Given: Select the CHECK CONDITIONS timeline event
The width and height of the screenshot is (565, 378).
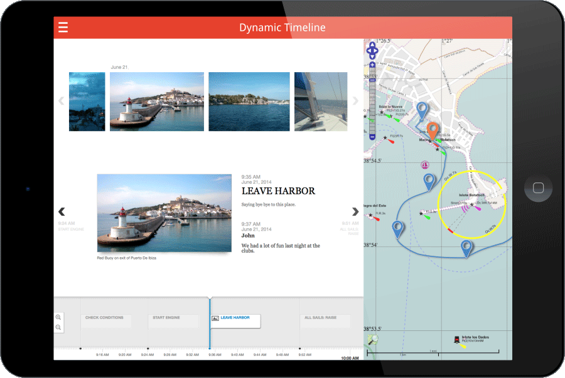Looking at the screenshot, I should [106, 321].
